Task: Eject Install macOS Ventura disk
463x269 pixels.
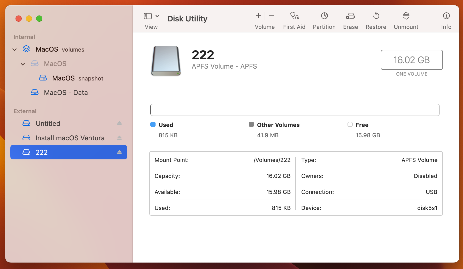Action: point(119,138)
